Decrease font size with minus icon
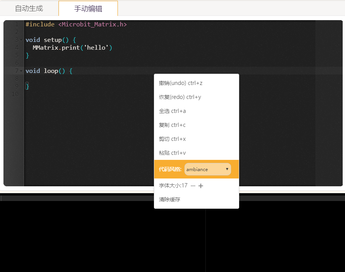The width and height of the screenshot is (345, 272). coord(193,186)
